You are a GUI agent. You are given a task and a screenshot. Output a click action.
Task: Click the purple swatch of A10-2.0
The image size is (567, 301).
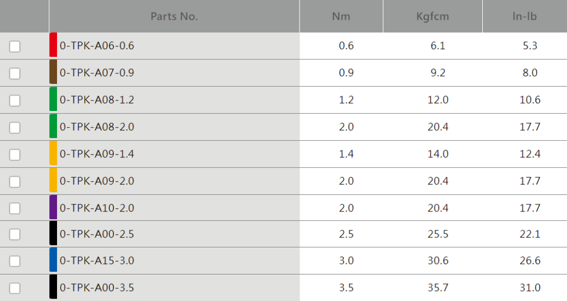(x=53, y=207)
